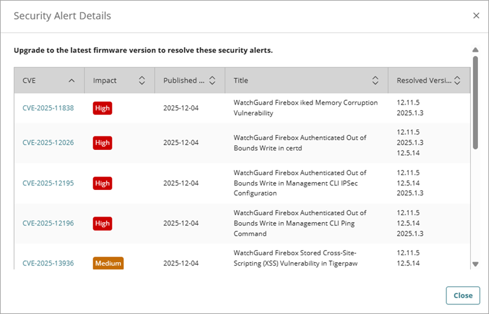489x314 pixels.
Task: Open the CVE-2025-13936 link
Action: (48, 263)
